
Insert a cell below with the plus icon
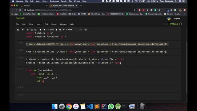click(x=23, y=30)
